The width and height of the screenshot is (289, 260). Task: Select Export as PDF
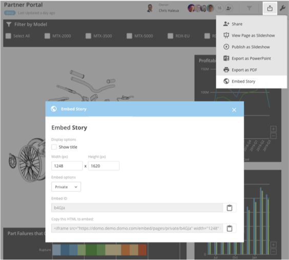[x=252, y=70]
